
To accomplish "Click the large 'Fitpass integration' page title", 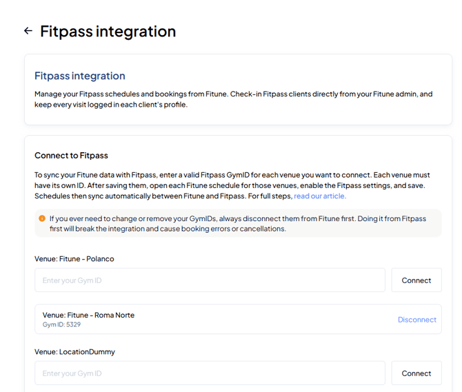I will 108,31.
